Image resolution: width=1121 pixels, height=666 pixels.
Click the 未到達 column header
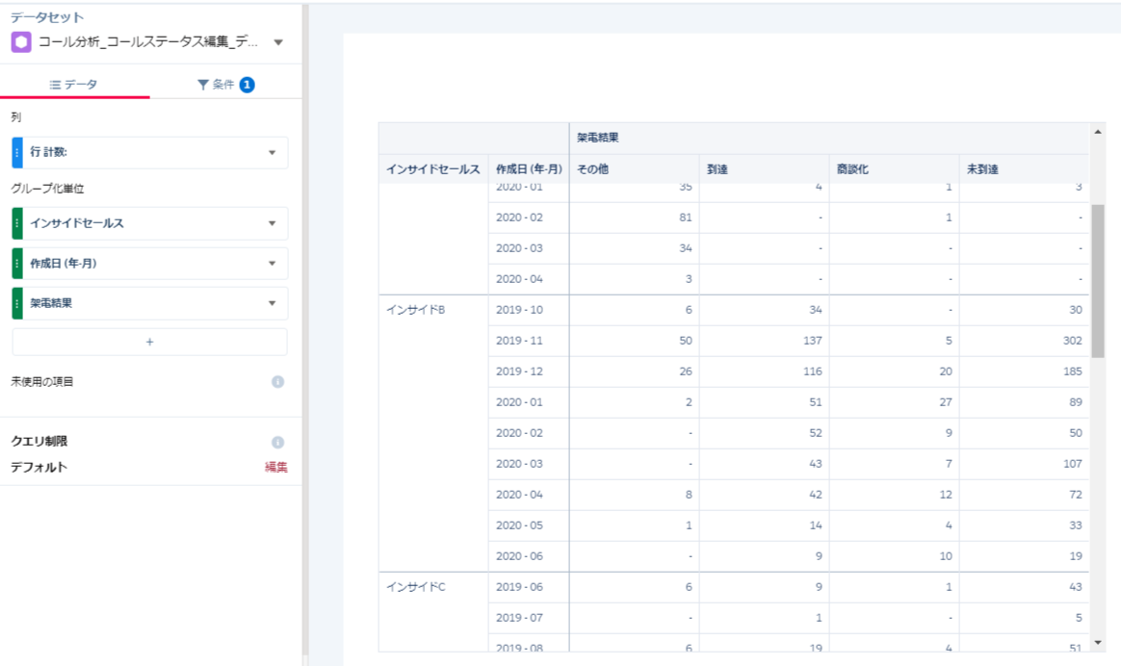[x=982, y=169]
